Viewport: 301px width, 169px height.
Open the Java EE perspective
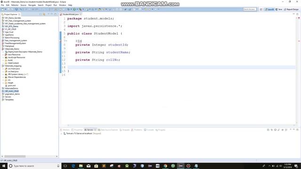(x=269, y=9)
